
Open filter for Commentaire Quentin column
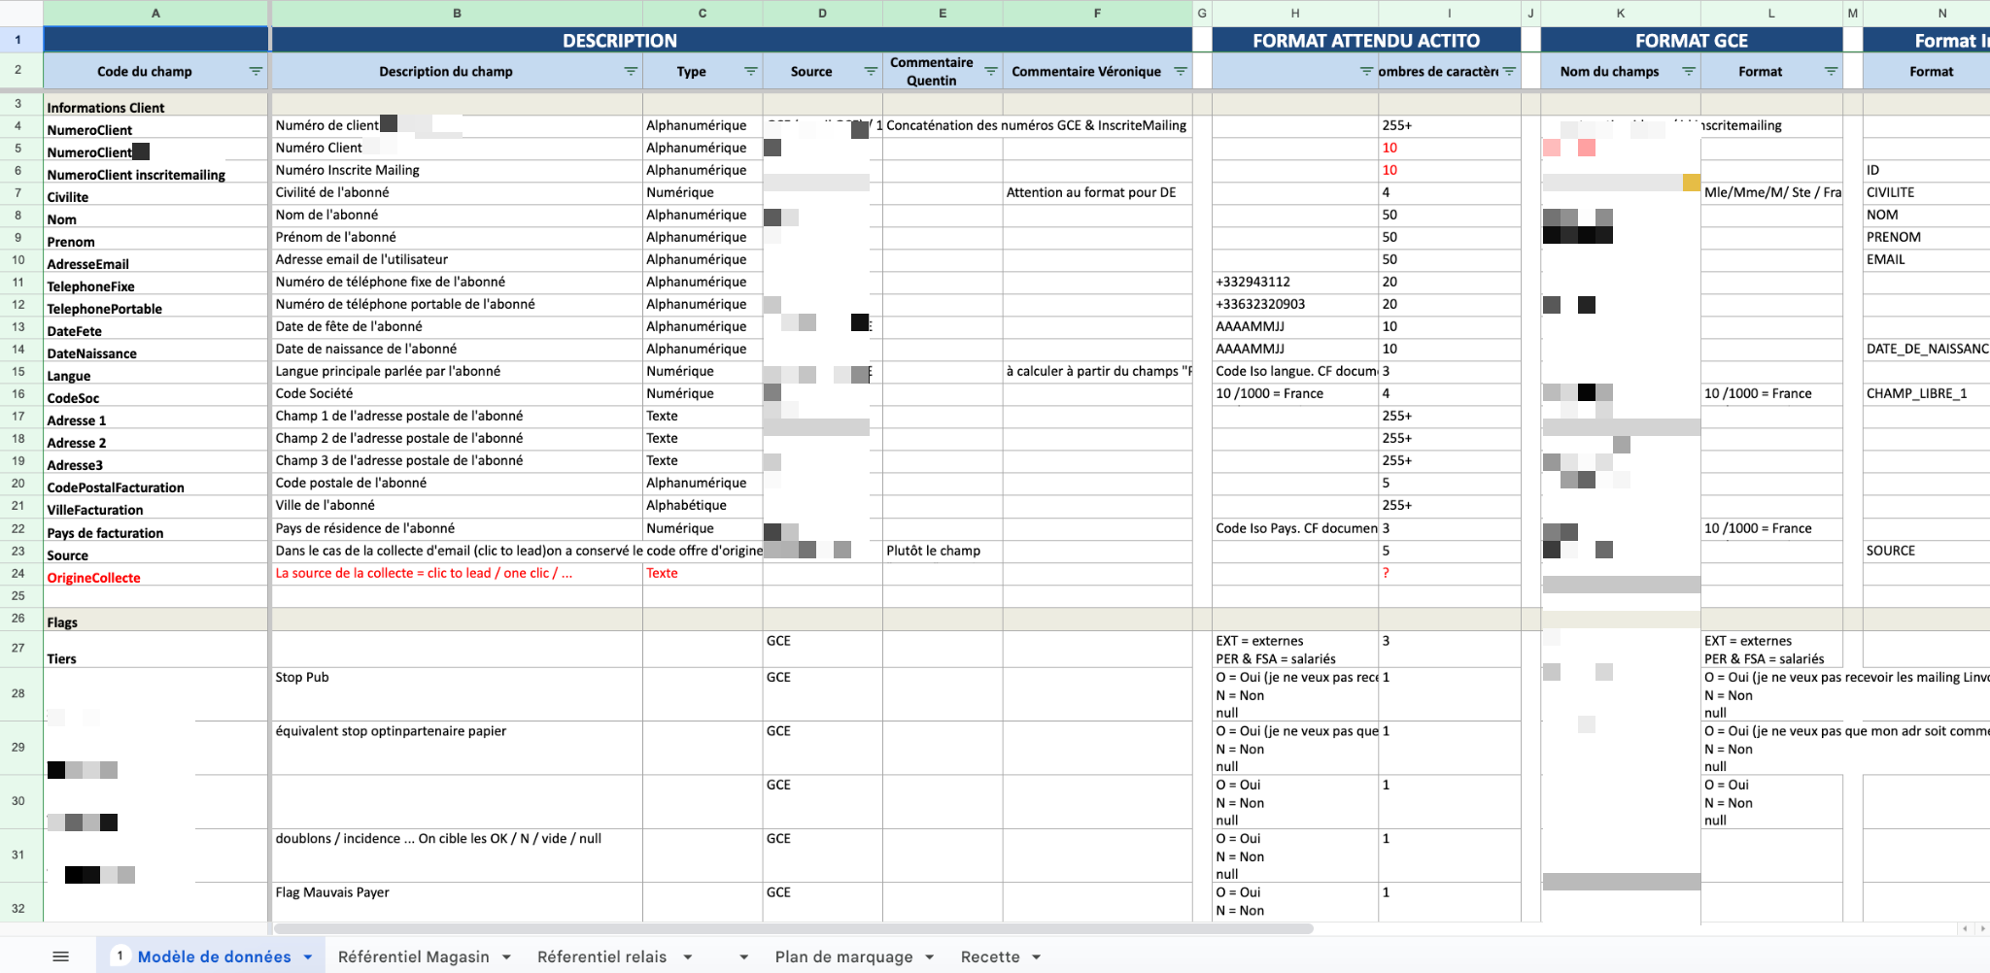point(990,72)
